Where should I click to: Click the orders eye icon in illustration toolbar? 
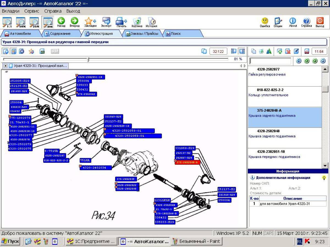42,51
